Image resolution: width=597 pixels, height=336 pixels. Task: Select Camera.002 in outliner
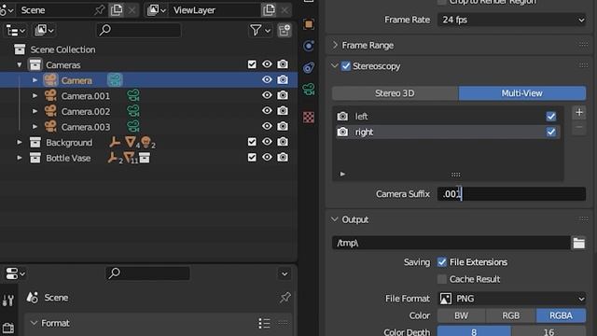tap(86, 112)
